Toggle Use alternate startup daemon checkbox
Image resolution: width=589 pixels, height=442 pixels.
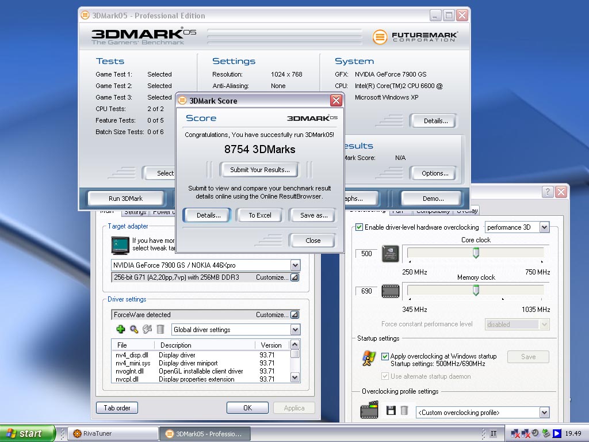(x=385, y=376)
